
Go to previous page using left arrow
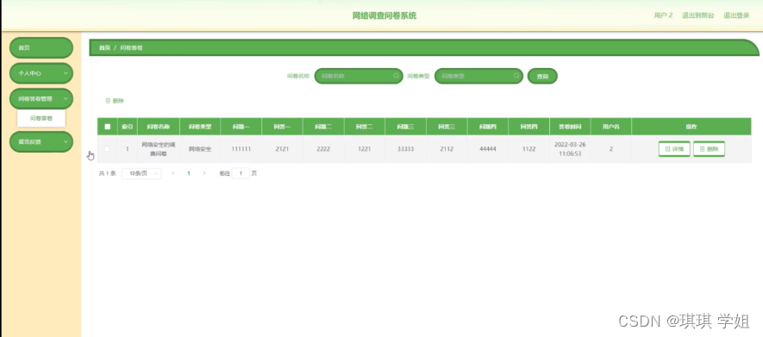(173, 173)
